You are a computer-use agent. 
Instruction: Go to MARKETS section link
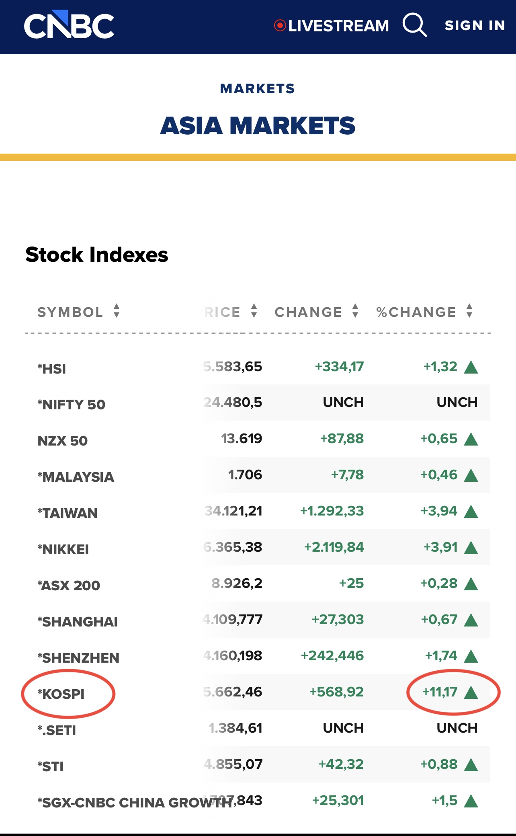258,88
